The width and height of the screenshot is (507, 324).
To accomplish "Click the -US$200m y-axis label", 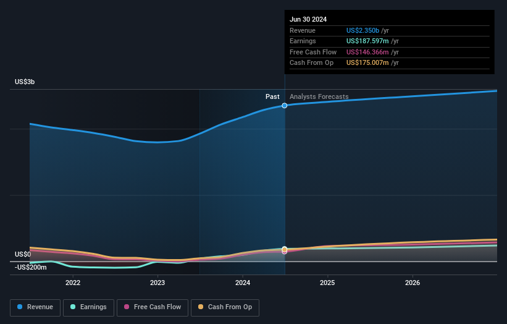I will (x=31, y=267).
